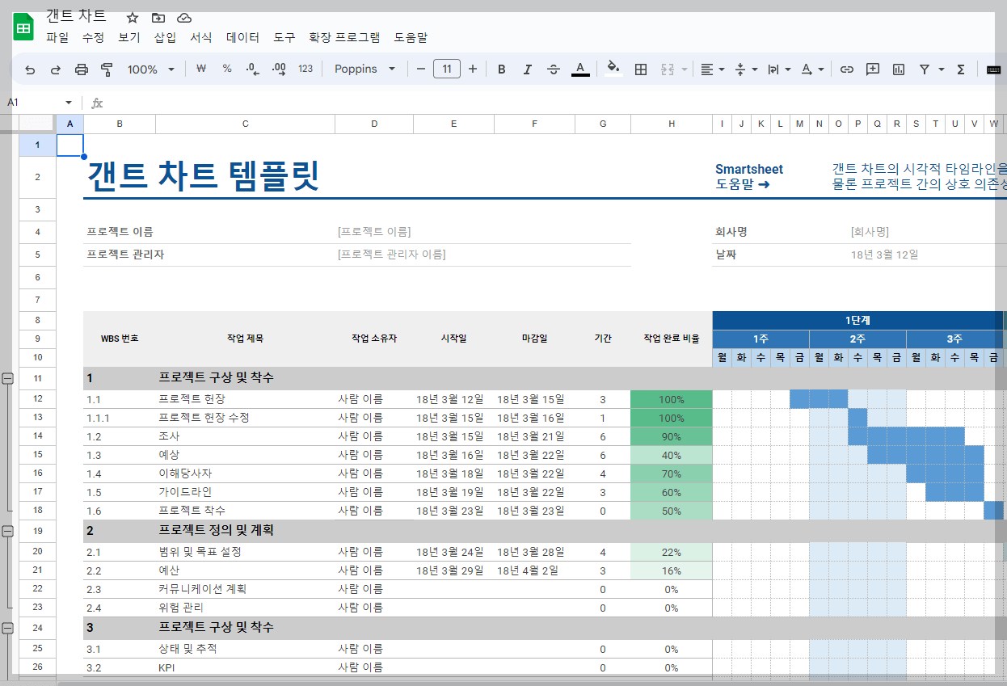The width and height of the screenshot is (1007, 686).
Task: Open the text color picker
Action: pos(580,69)
